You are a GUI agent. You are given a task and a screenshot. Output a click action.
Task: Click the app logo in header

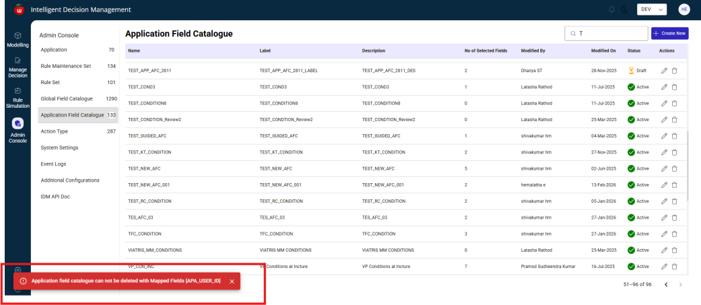click(x=20, y=9)
